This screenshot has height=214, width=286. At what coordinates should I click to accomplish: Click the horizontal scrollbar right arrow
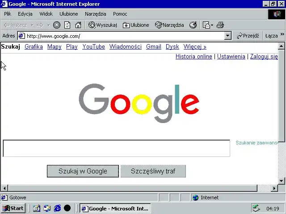(x=274, y=188)
